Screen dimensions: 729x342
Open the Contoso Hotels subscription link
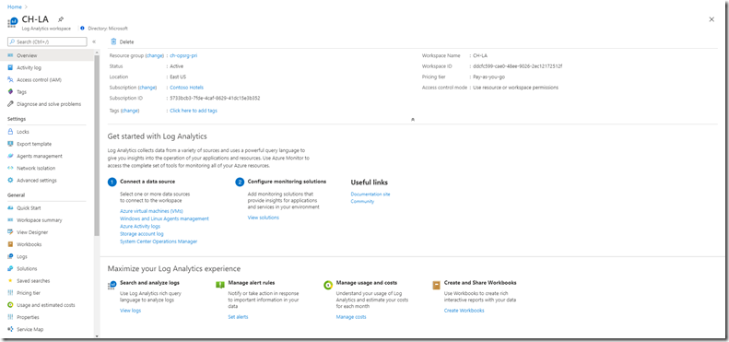(x=186, y=88)
